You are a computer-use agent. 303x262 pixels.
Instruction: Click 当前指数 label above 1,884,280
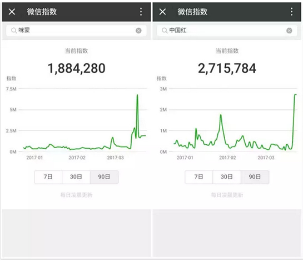[x=77, y=51]
